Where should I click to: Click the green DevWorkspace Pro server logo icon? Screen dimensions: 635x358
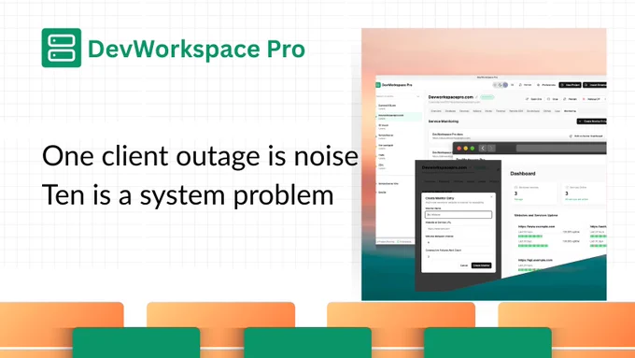(62, 48)
